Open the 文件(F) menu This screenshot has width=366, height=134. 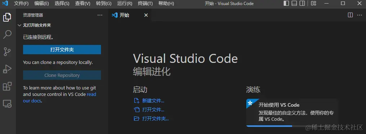[x=21, y=4]
